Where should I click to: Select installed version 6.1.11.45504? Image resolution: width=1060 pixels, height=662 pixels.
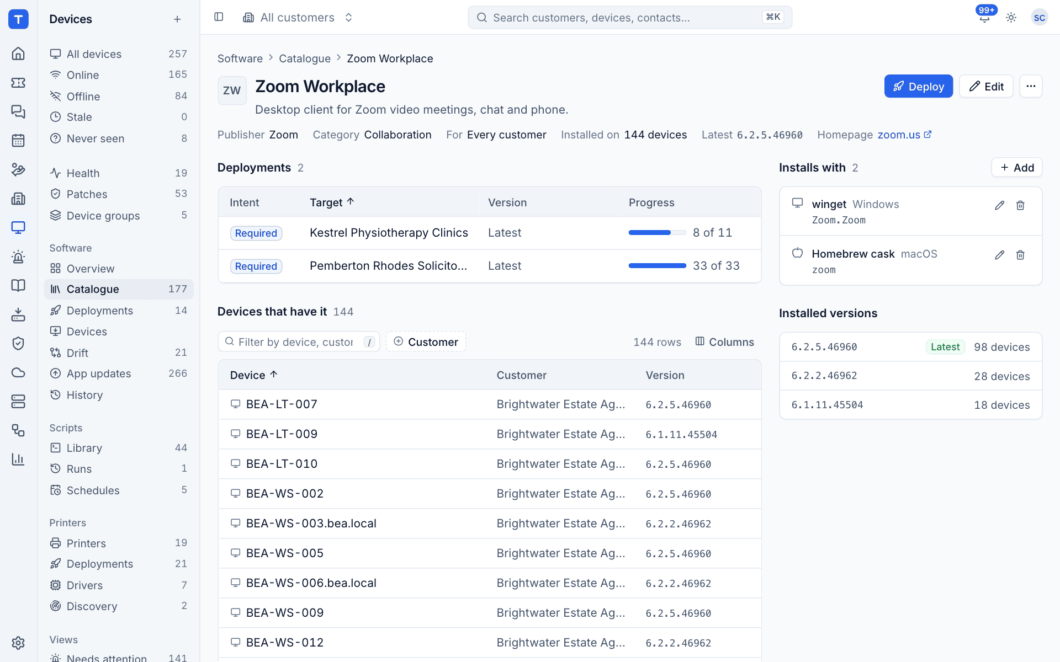tap(910, 405)
